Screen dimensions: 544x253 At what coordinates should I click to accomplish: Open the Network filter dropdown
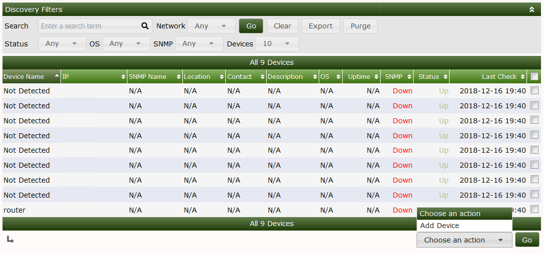[212, 26]
